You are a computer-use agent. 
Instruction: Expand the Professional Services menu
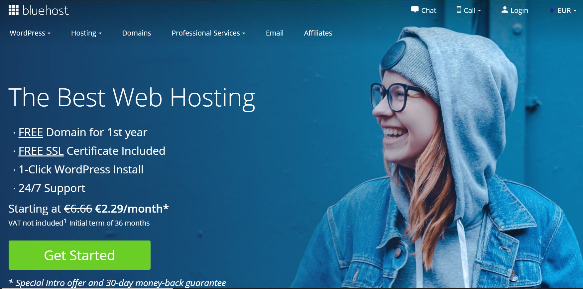[x=208, y=33]
